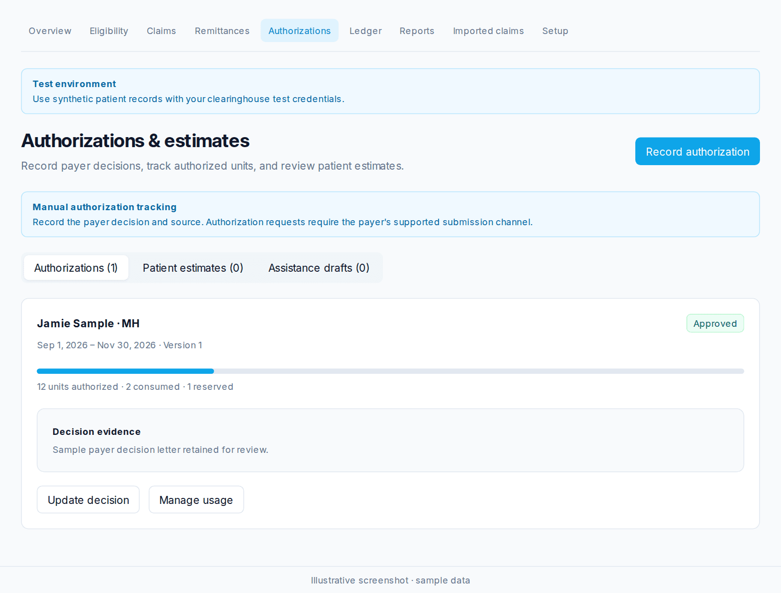Go to the Eligibility tab

pos(109,31)
